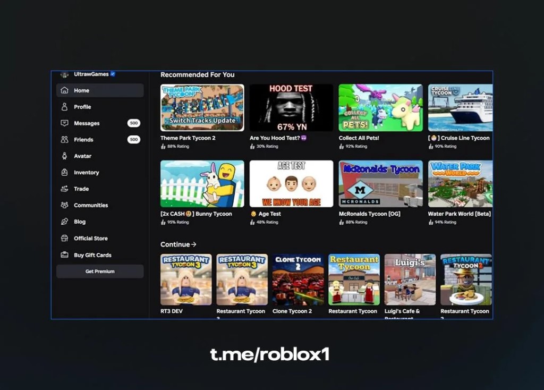Open the Clone Tycoon 2 thumbnail

pos(298,279)
